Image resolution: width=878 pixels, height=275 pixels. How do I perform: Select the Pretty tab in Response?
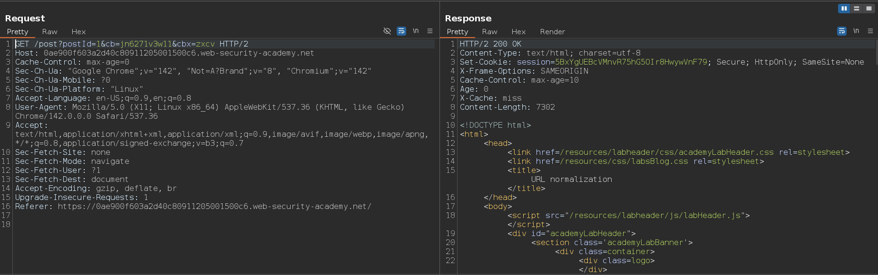[457, 32]
